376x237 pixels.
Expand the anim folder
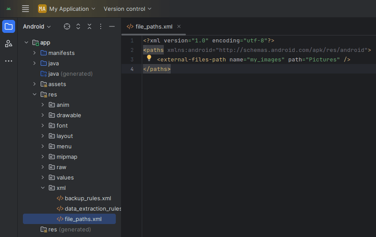(x=43, y=105)
